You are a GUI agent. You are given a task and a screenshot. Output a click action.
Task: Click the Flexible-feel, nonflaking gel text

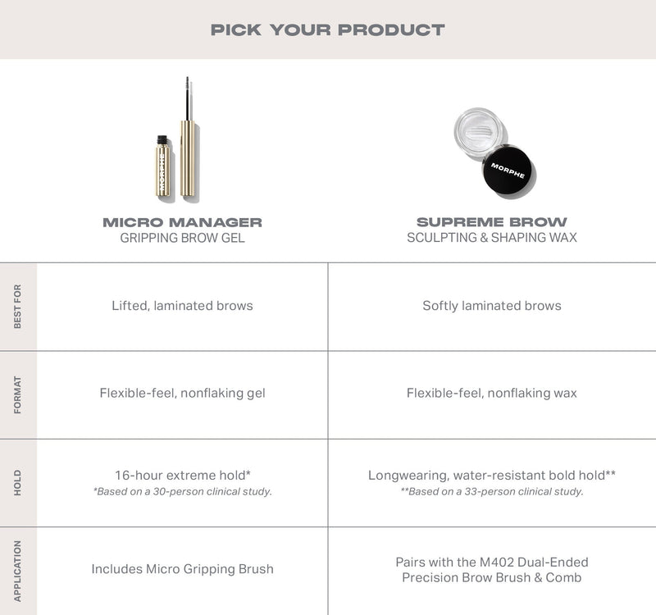click(182, 394)
